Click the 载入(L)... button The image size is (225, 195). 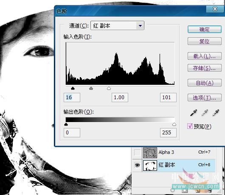pyautogui.click(x=205, y=56)
